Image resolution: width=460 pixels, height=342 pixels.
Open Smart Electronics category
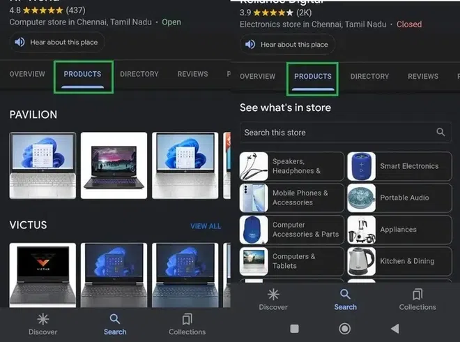[x=399, y=166]
